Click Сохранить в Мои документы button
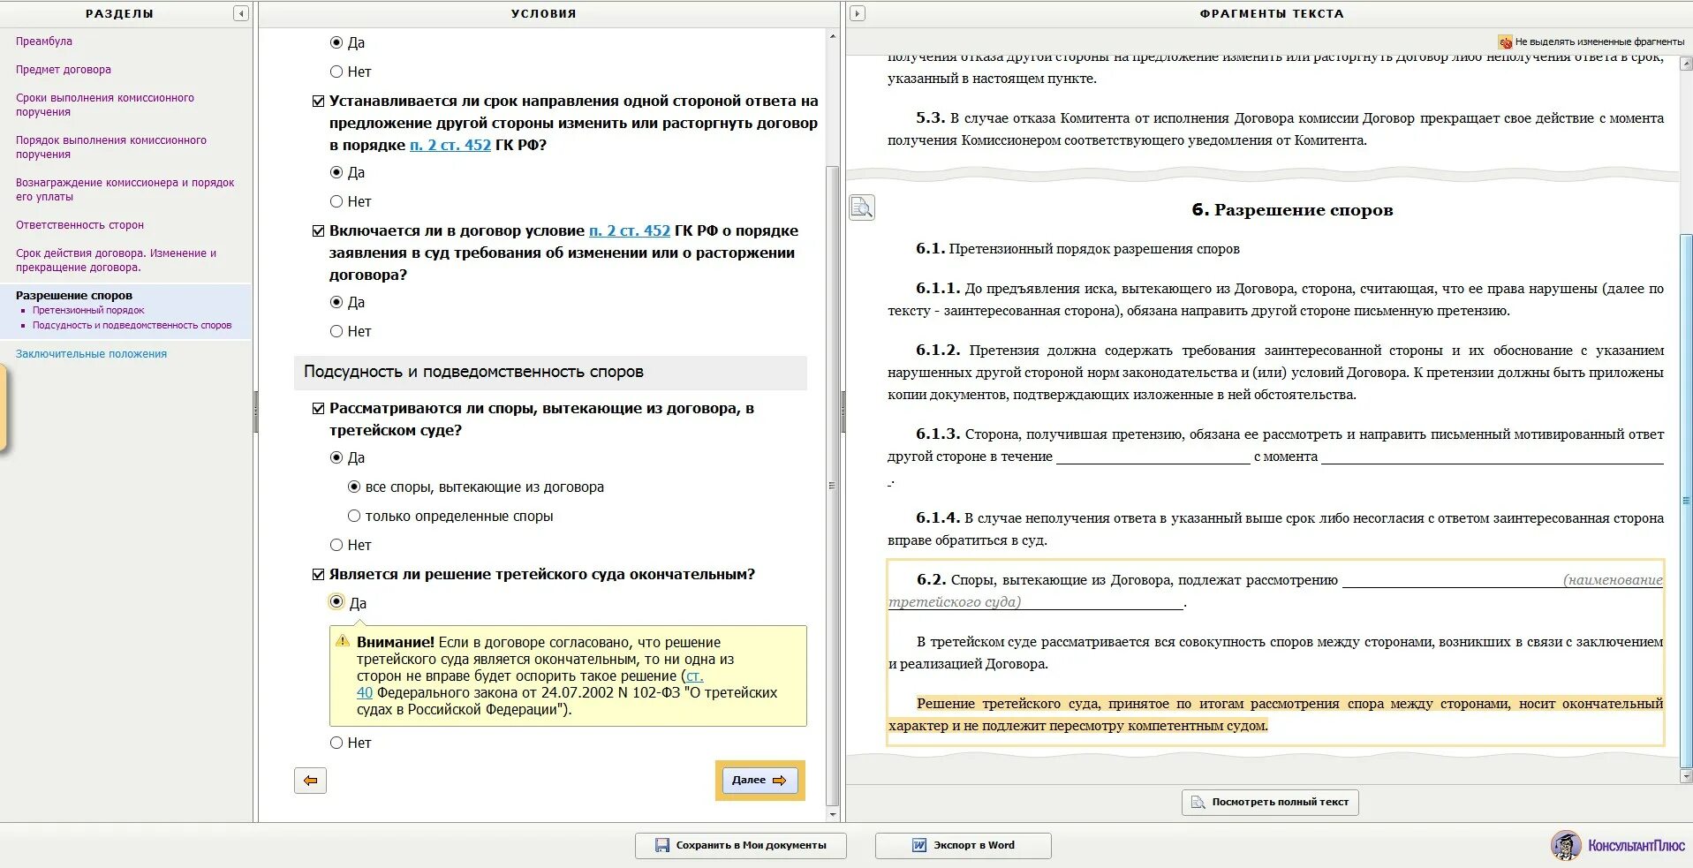The width and height of the screenshot is (1693, 868). [740, 846]
